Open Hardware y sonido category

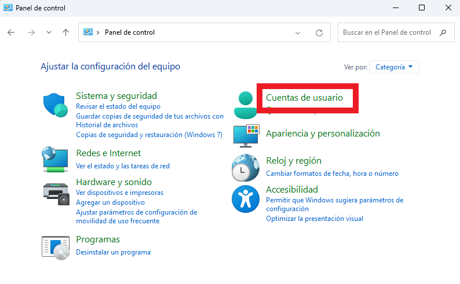[x=114, y=182]
